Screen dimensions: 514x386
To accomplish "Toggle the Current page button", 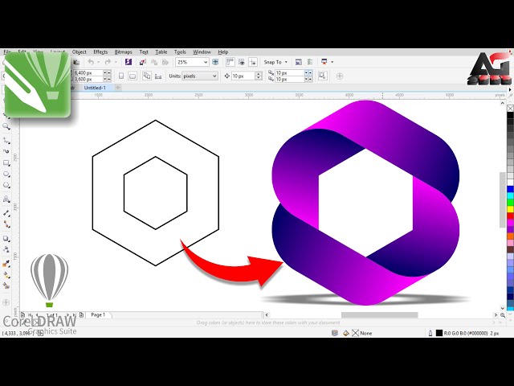I will pyautogui.click(x=158, y=76).
